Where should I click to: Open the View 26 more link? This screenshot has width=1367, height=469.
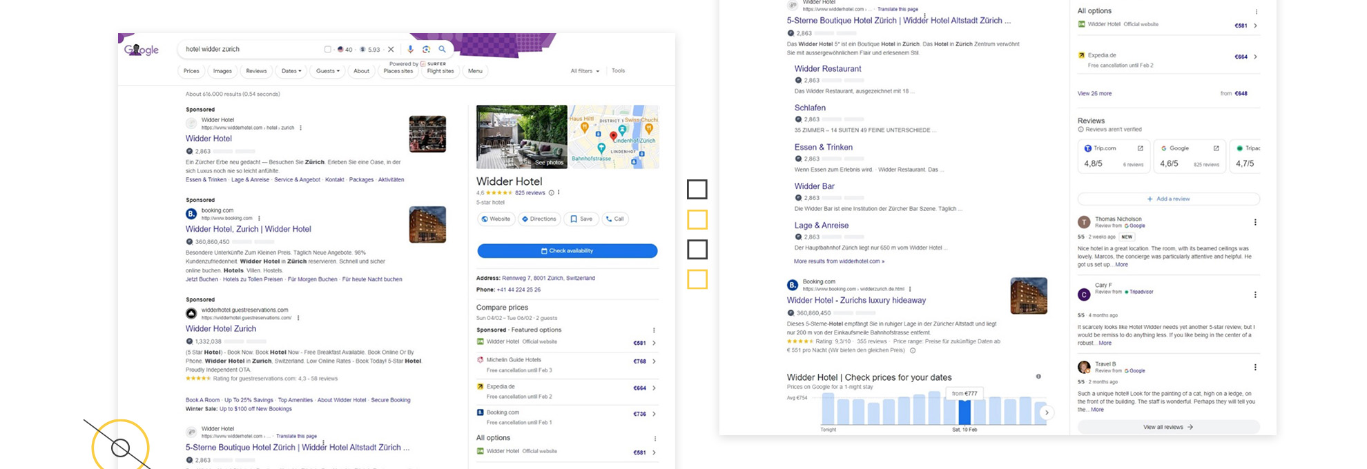pyautogui.click(x=1094, y=93)
